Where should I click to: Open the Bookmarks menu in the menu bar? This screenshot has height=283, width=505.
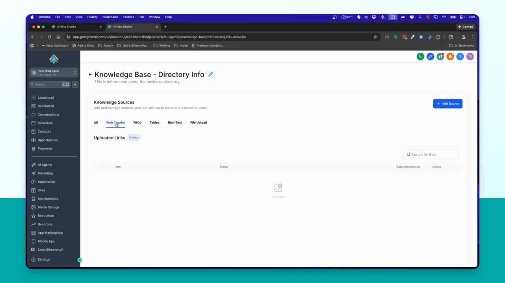coord(110,17)
